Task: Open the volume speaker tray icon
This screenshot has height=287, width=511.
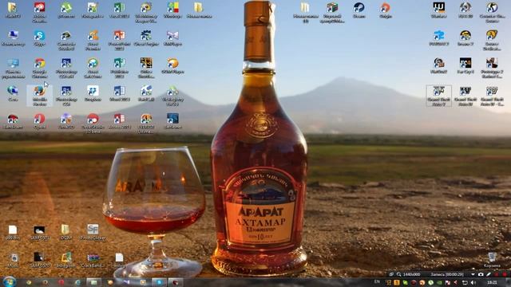Action: (473, 282)
